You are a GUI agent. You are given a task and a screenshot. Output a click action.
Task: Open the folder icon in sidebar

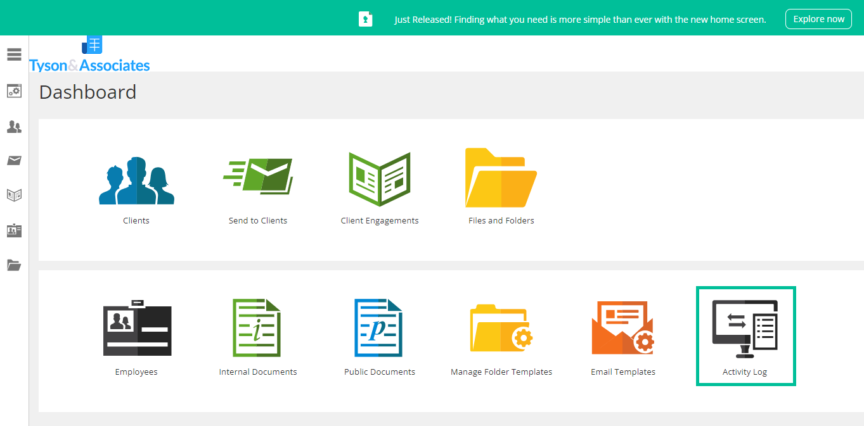tap(14, 265)
